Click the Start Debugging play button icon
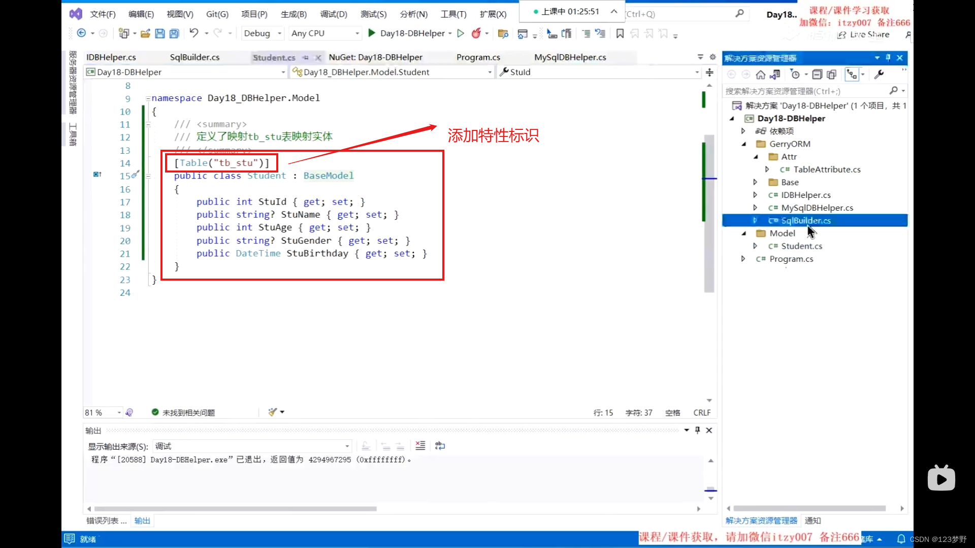Screen dimensions: 975x548 372,33
